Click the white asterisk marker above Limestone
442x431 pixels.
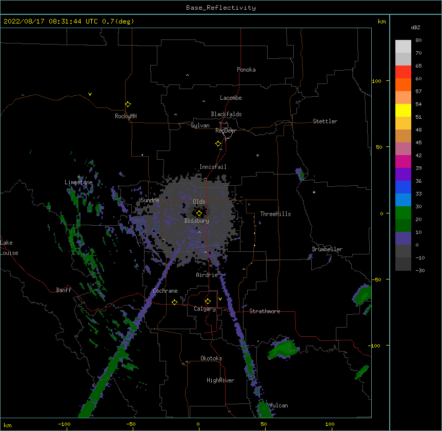click(79, 177)
